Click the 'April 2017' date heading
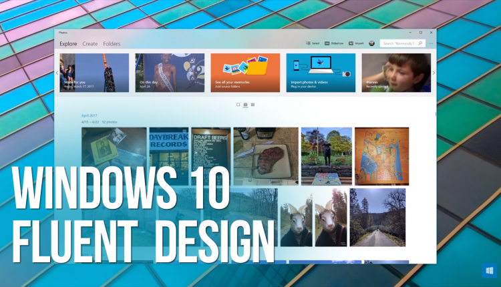This screenshot has height=287, width=501. click(89, 115)
